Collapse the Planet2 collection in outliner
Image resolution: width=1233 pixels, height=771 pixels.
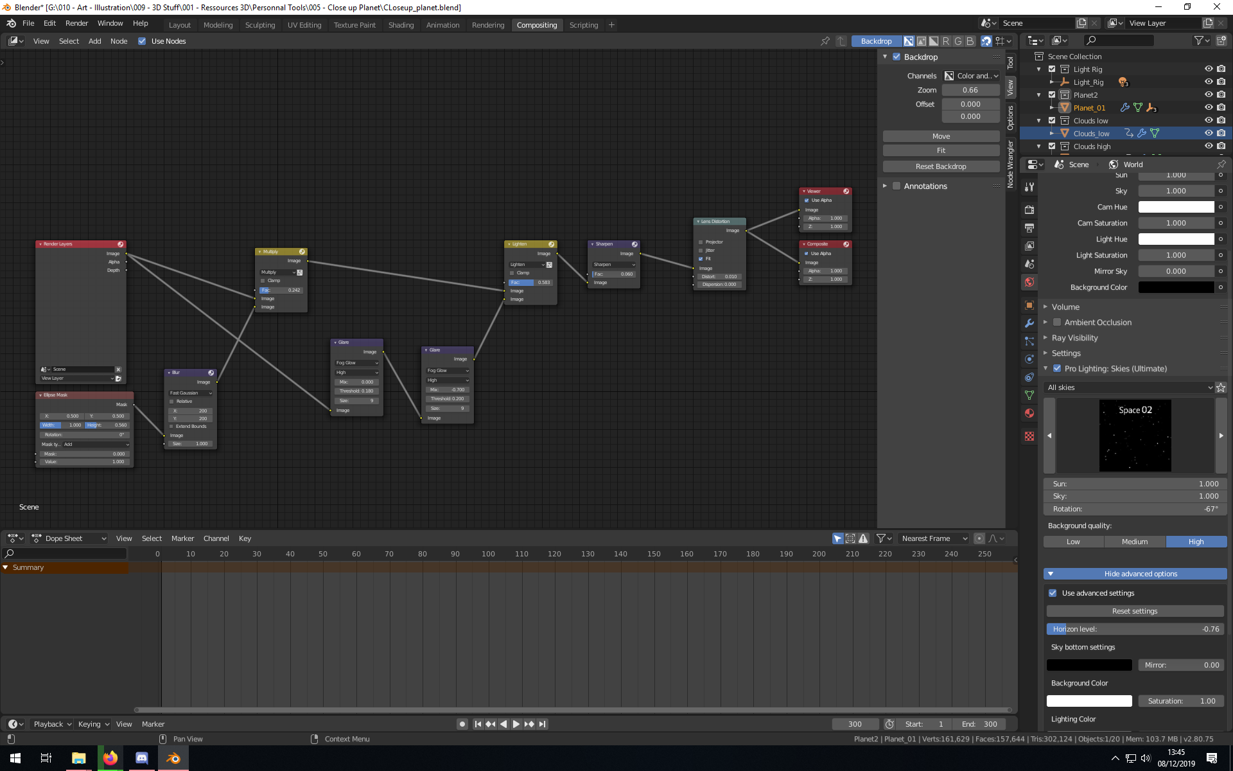(1039, 94)
